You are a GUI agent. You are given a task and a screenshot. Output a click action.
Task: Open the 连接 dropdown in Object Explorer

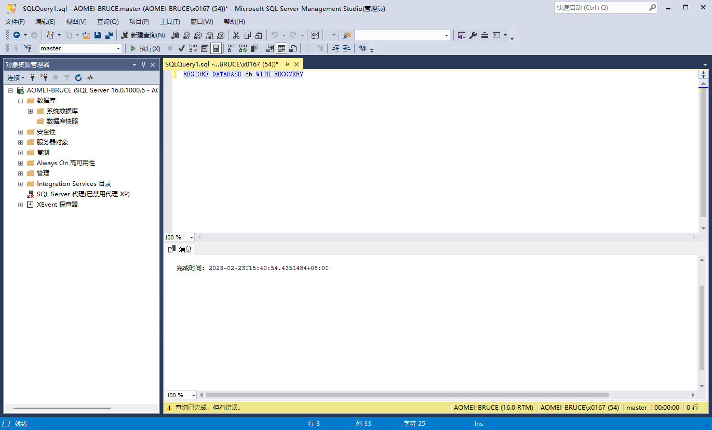click(16, 77)
